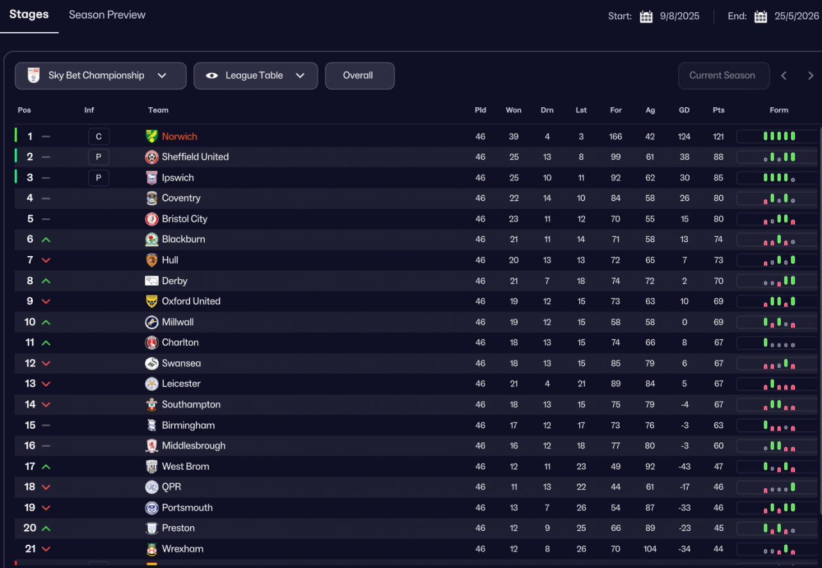Click the End date calendar icon
Image resolution: width=822 pixels, height=568 pixels.
click(760, 17)
